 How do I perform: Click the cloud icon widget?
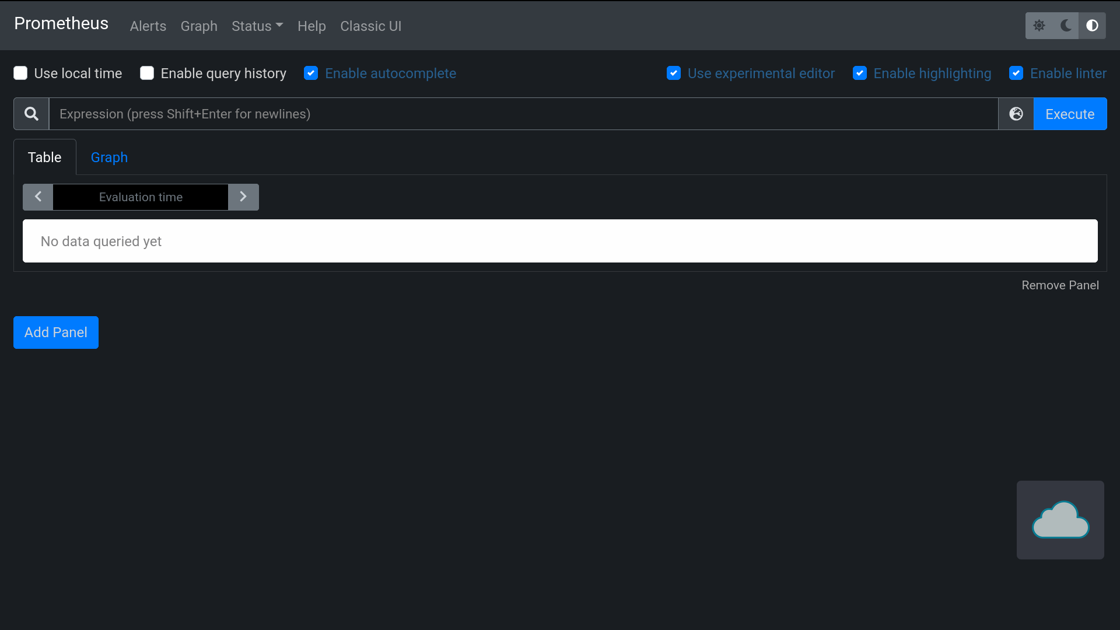[x=1060, y=520]
